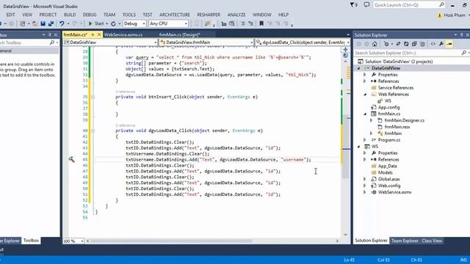Click the uncomment selection icon
This screenshot has height=264, width=470.
250,23
